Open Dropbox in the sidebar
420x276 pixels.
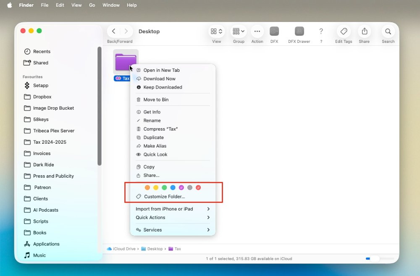tap(42, 97)
